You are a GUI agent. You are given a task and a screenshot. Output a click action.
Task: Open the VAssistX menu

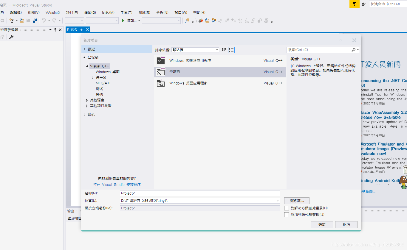pos(53,12)
